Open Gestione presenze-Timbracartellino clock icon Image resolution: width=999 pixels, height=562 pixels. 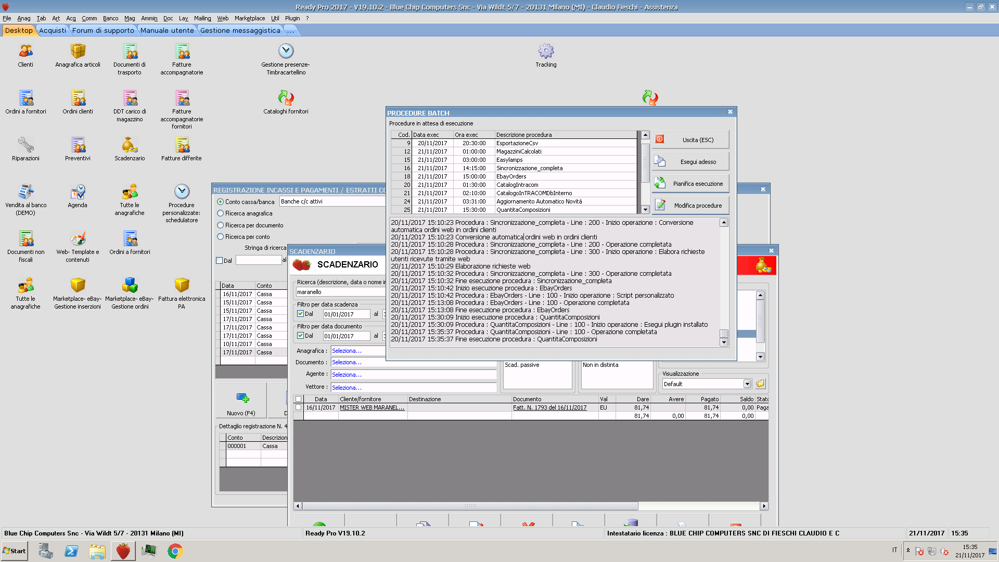tap(286, 51)
